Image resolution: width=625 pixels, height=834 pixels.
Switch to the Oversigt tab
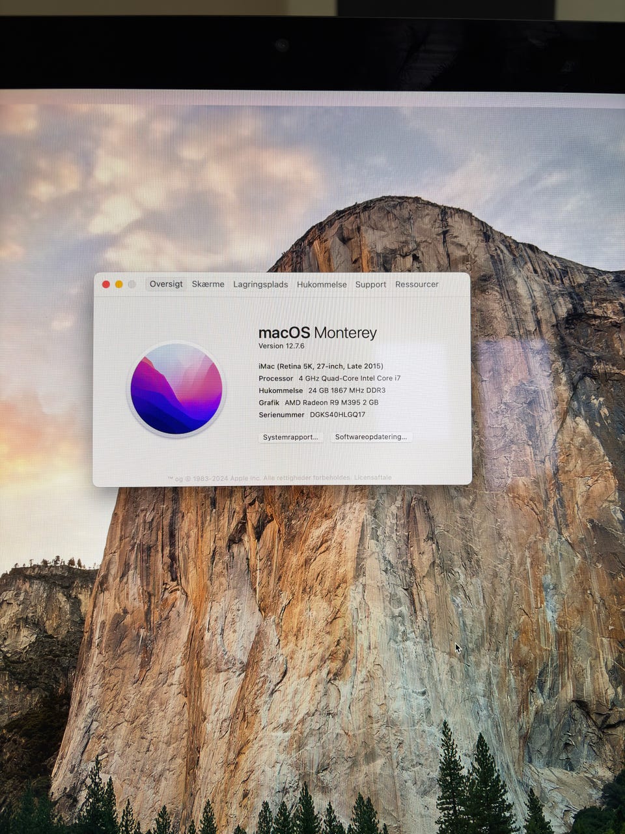click(166, 284)
